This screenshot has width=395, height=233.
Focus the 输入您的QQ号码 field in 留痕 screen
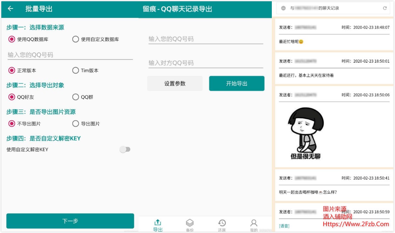[x=206, y=39]
